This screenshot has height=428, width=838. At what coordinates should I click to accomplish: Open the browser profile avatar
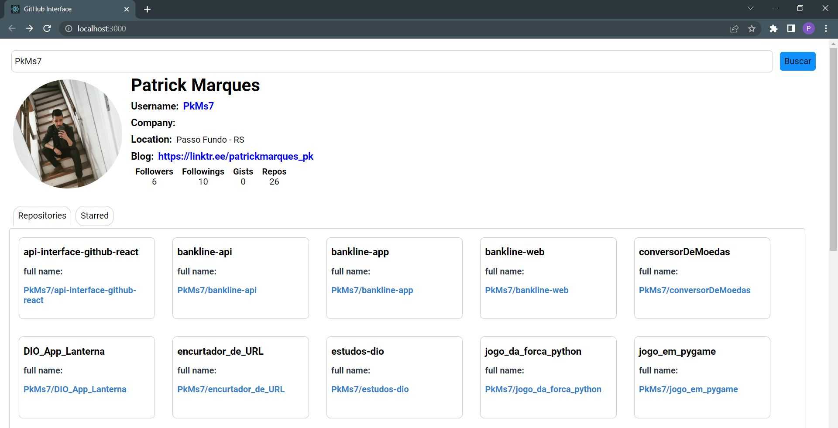pyautogui.click(x=809, y=28)
